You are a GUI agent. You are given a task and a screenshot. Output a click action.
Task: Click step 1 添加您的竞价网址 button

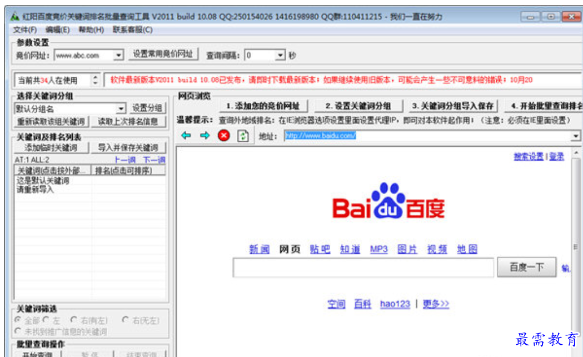pyautogui.click(x=263, y=106)
